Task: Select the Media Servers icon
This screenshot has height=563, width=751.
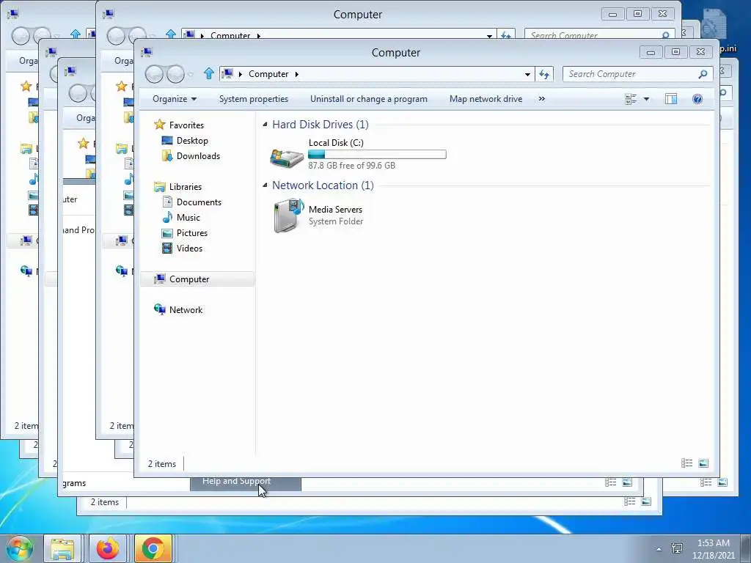Action: (x=289, y=216)
